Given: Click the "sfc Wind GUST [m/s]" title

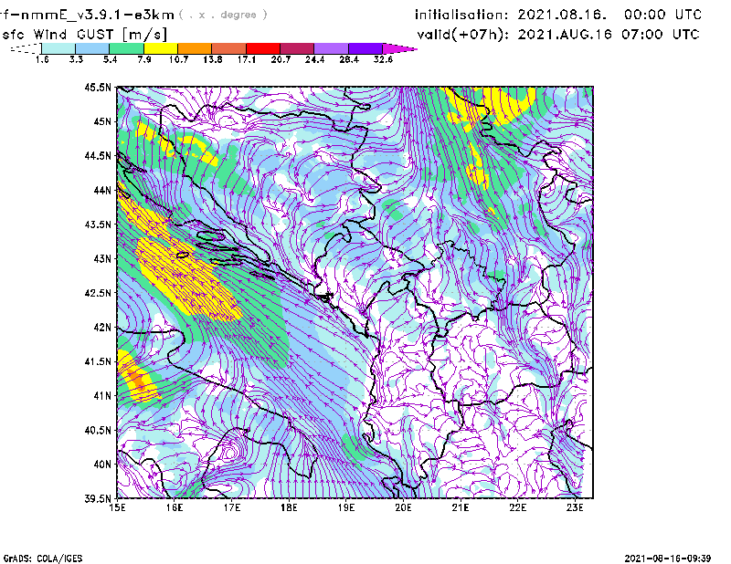Looking at the screenshot, I should (84, 35).
